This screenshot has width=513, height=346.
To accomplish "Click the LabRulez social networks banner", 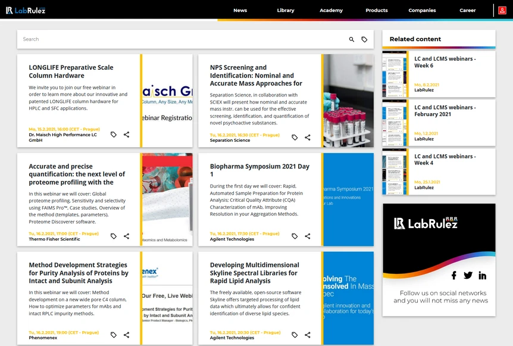I will click(439, 260).
